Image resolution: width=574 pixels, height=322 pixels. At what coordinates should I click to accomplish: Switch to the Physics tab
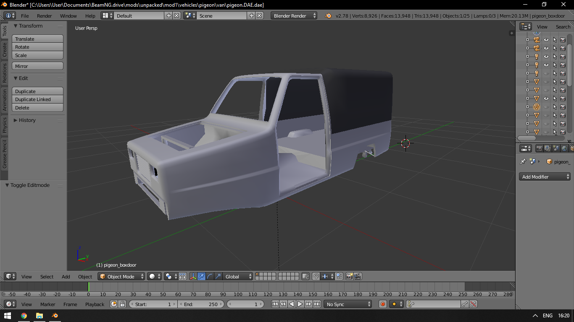[x=5, y=125]
